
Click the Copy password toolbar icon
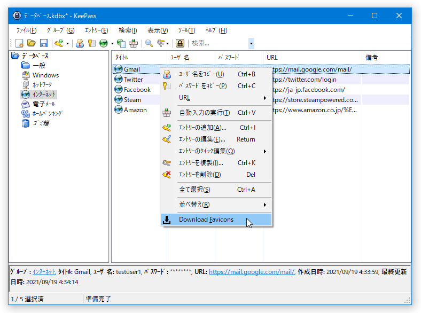[x=91, y=43]
